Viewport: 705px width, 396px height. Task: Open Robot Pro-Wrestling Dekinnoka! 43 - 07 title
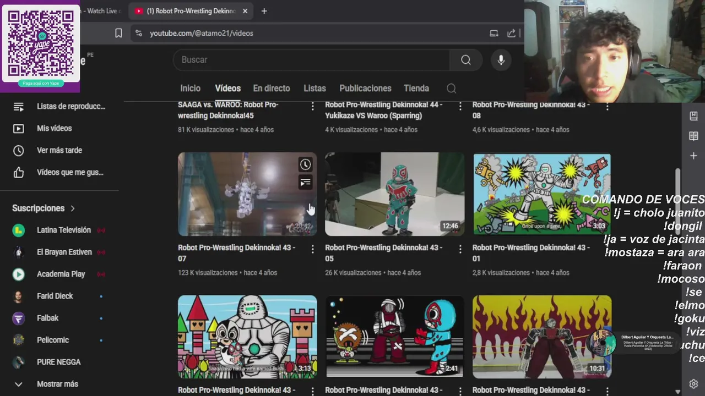[x=236, y=253]
